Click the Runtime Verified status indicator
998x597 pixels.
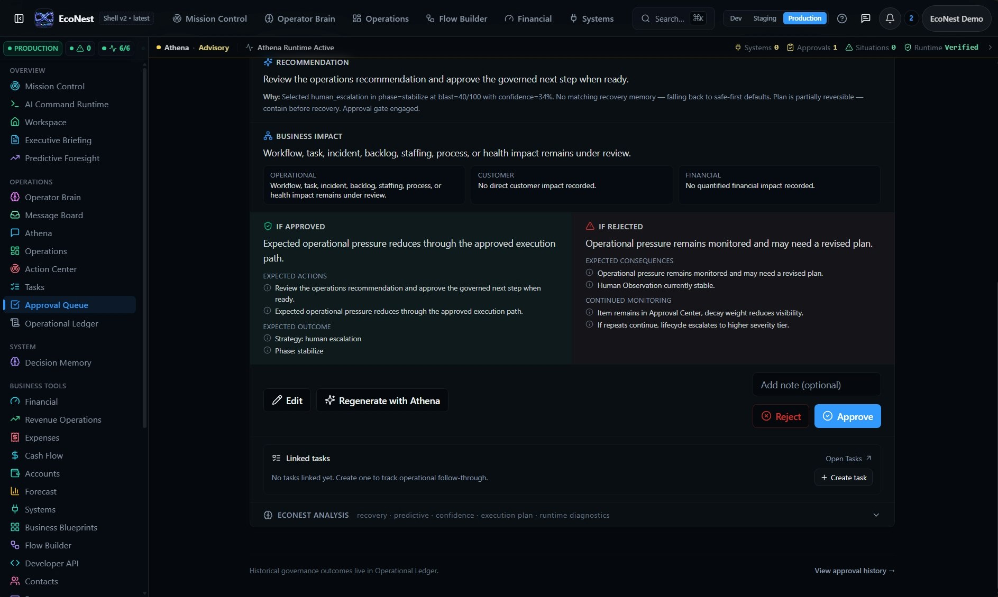pos(941,48)
